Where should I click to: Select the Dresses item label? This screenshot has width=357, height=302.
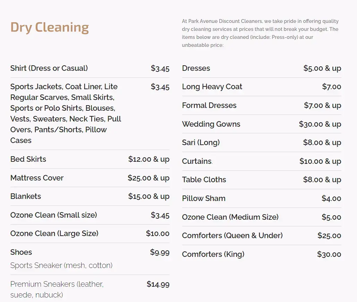click(196, 68)
